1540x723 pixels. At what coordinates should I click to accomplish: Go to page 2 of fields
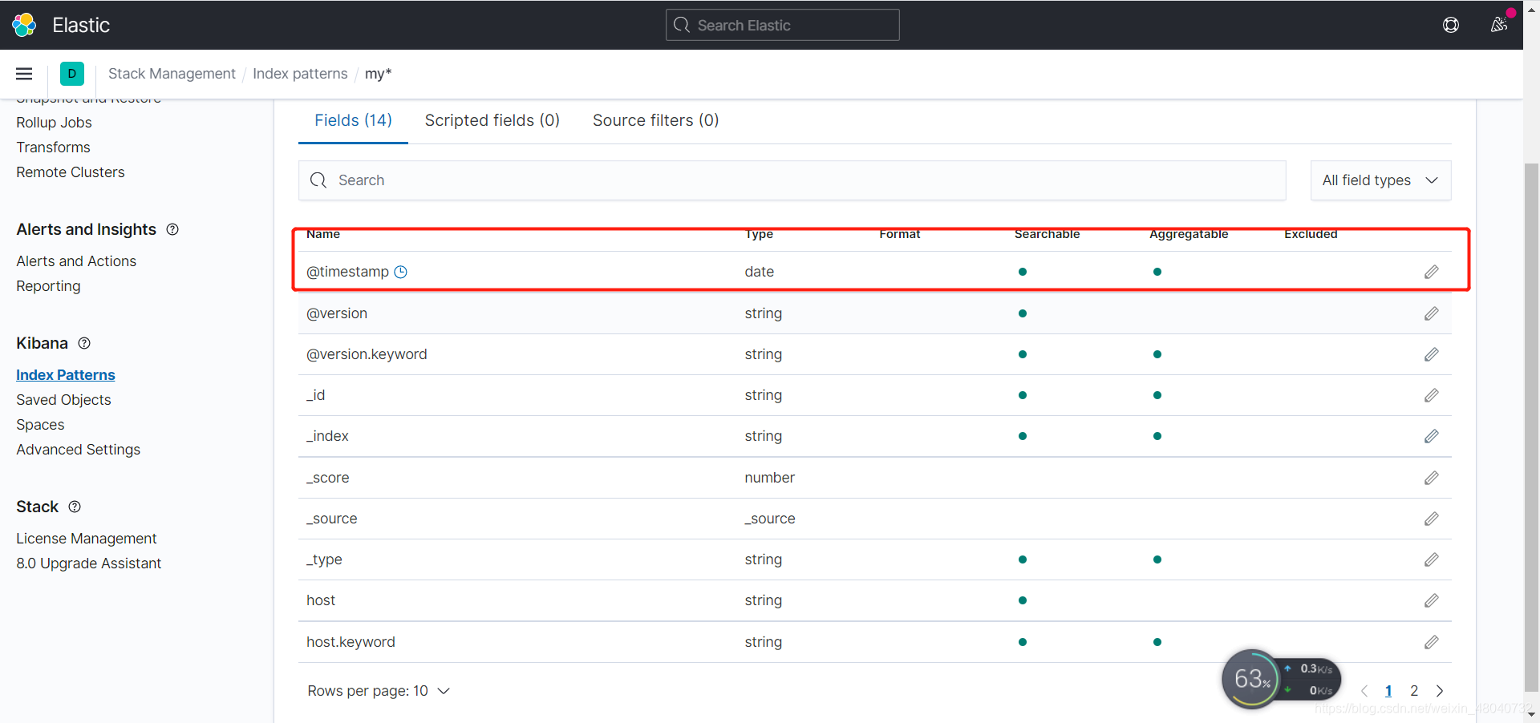point(1414,691)
